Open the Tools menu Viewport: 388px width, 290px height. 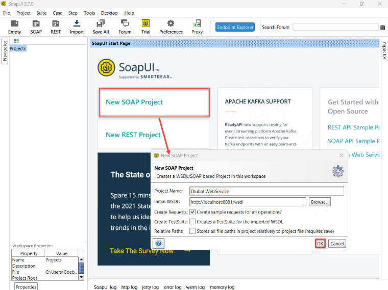click(89, 13)
